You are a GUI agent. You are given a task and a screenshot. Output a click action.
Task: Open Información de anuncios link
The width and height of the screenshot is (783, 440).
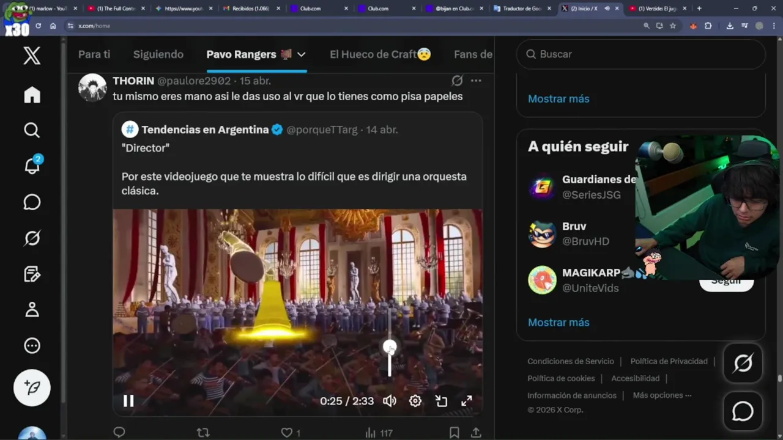[x=572, y=395]
